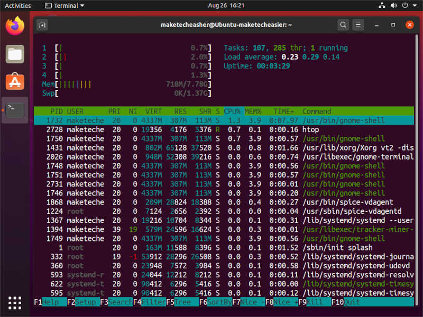Launch Firefox from the dock
Screen dimensions: 423x317
(x=14, y=24)
